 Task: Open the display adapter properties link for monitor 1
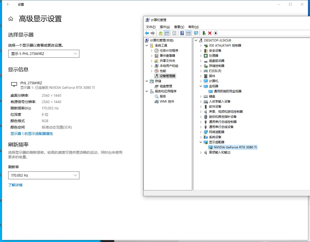pyautogui.click(x=32, y=133)
